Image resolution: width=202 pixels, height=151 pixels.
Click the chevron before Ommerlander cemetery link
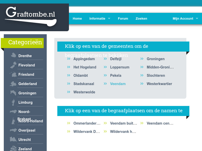[x=68, y=123]
